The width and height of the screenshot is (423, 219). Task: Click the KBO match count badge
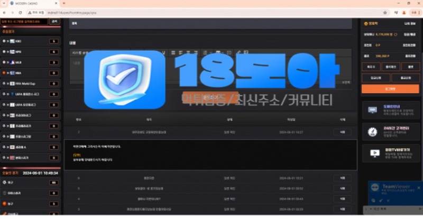(x=54, y=41)
